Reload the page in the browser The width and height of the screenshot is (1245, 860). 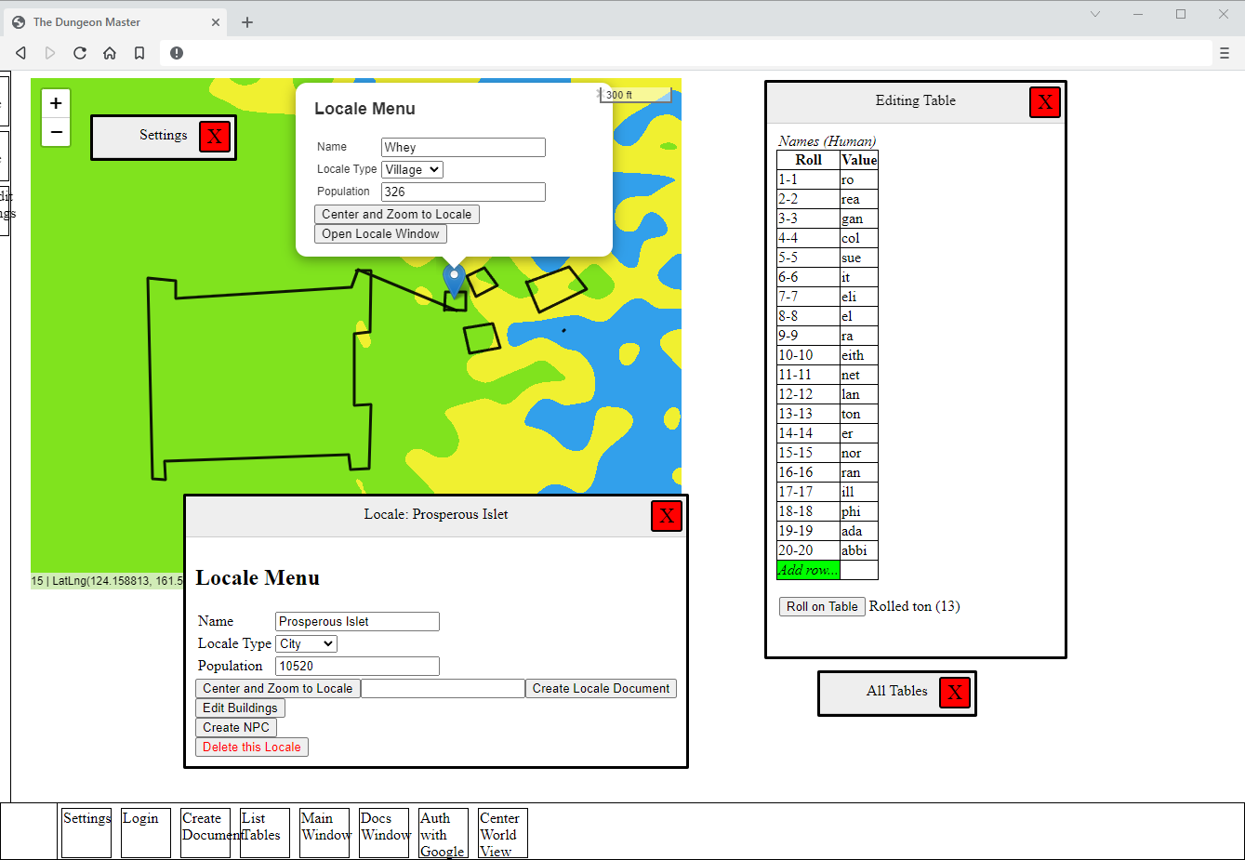[80, 53]
